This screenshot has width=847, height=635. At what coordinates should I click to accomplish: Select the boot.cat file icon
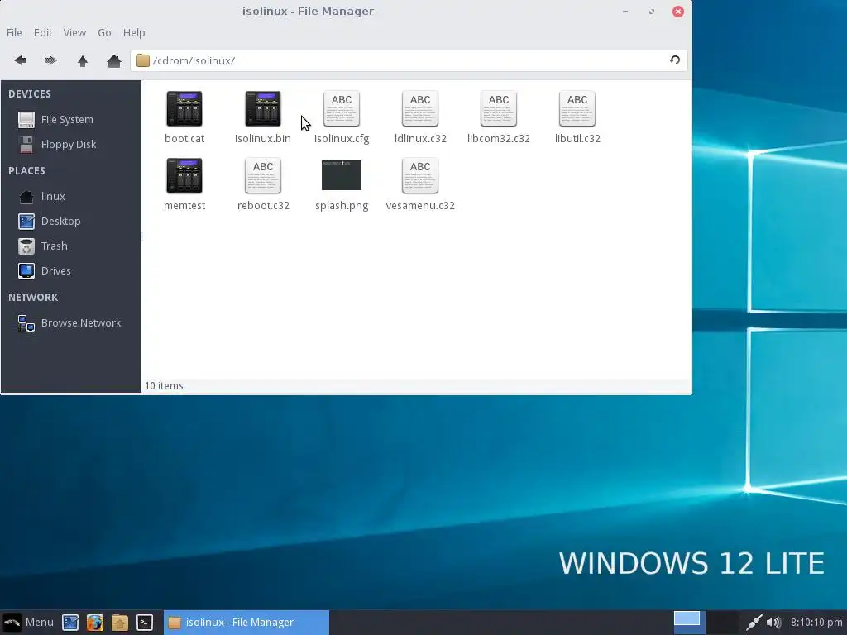click(x=184, y=108)
